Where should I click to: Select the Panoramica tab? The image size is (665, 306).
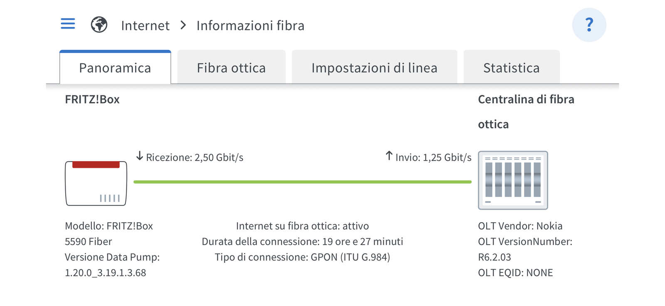tap(115, 68)
